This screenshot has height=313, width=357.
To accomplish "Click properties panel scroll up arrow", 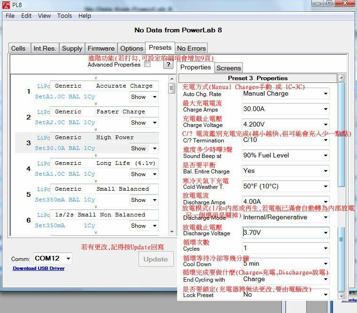I will point(341,78).
